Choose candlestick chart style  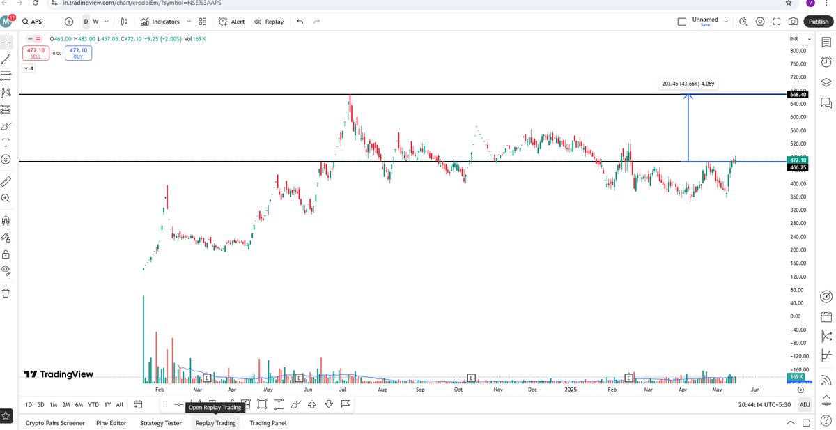(124, 22)
